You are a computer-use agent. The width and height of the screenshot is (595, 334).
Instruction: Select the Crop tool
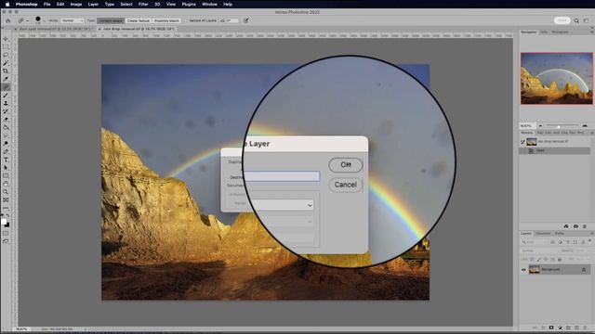coord(6,71)
